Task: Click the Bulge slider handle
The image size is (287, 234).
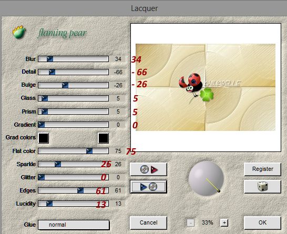Action: pyautogui.click(x=65, y=85)
